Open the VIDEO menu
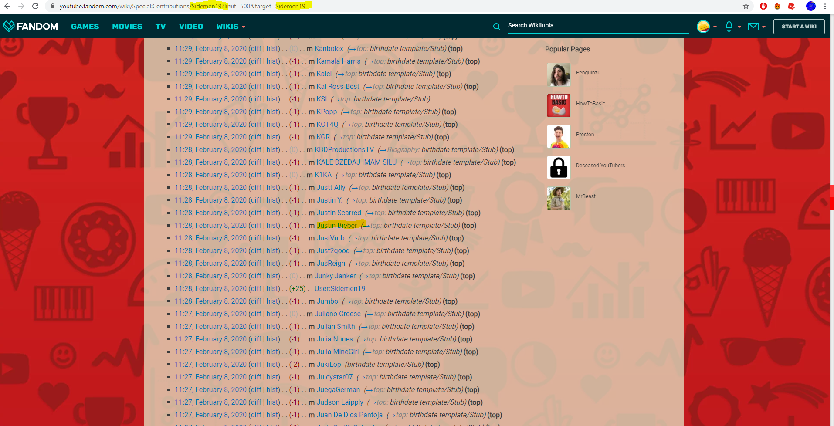 click(x=191, y=27)
